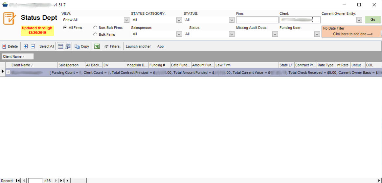
Task: Export the grid using the Excel icon
Action: 97,47
